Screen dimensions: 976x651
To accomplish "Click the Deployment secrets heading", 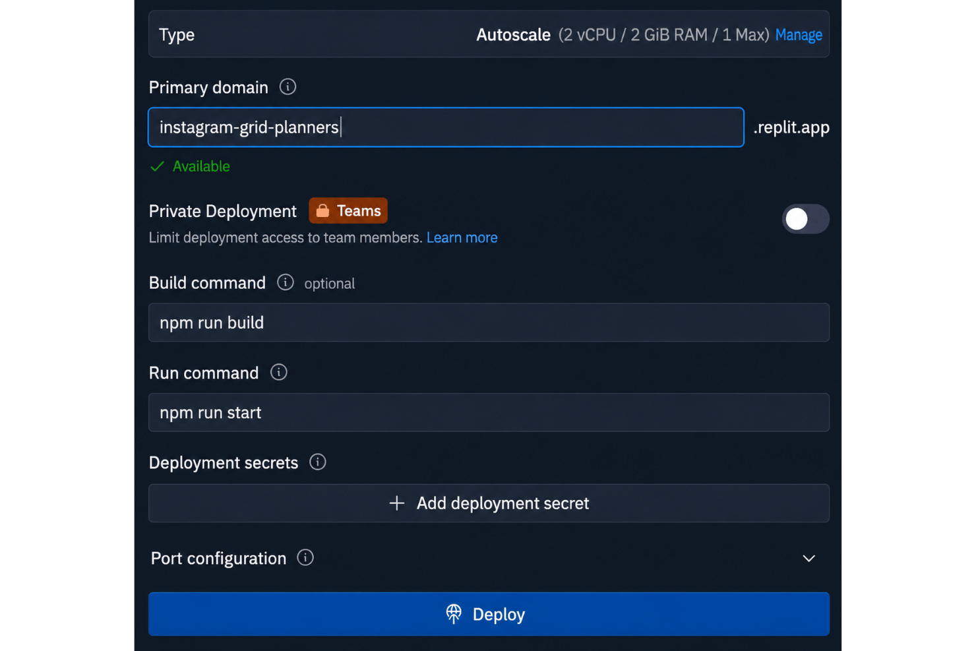I will (x=223, y=462).
